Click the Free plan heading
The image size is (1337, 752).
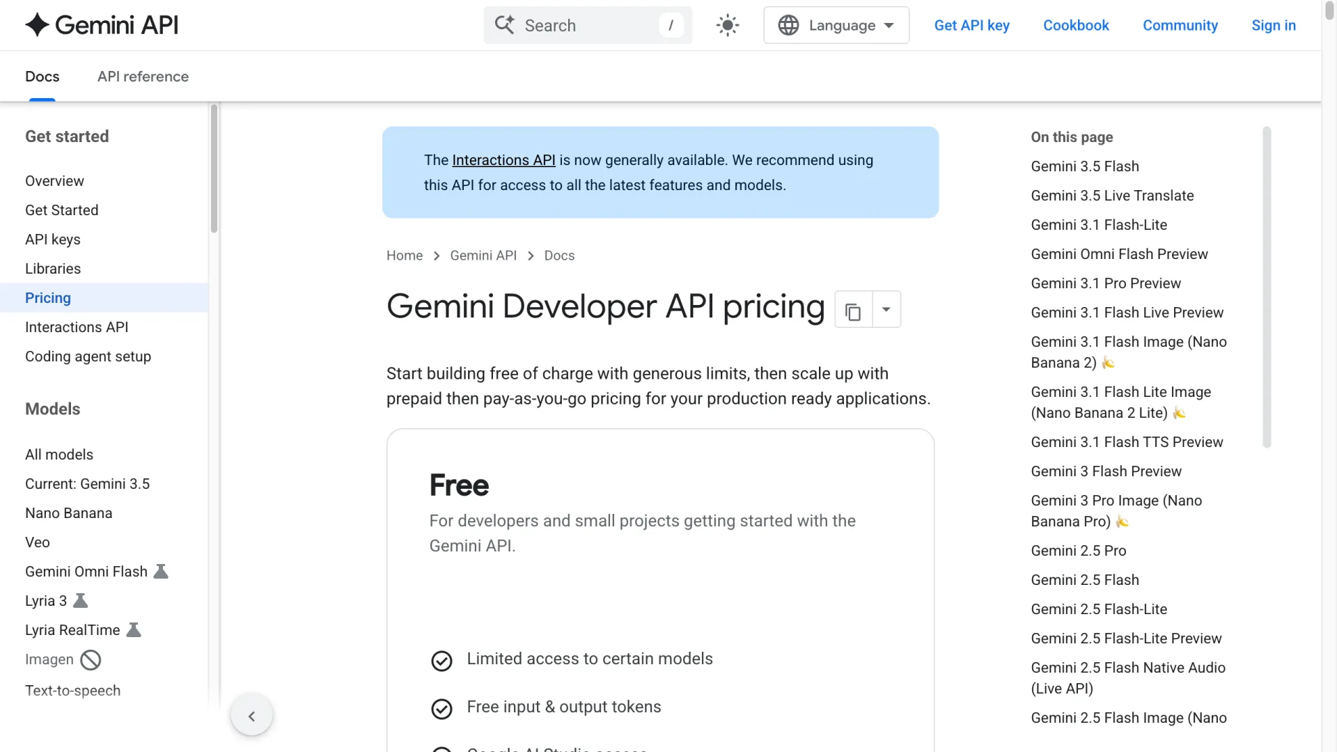459,485
